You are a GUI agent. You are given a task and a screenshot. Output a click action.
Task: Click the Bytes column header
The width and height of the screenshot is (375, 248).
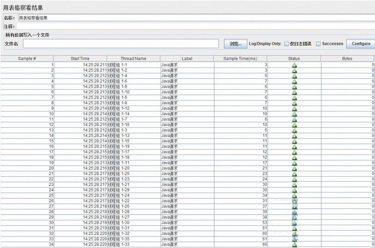(347, 58)
